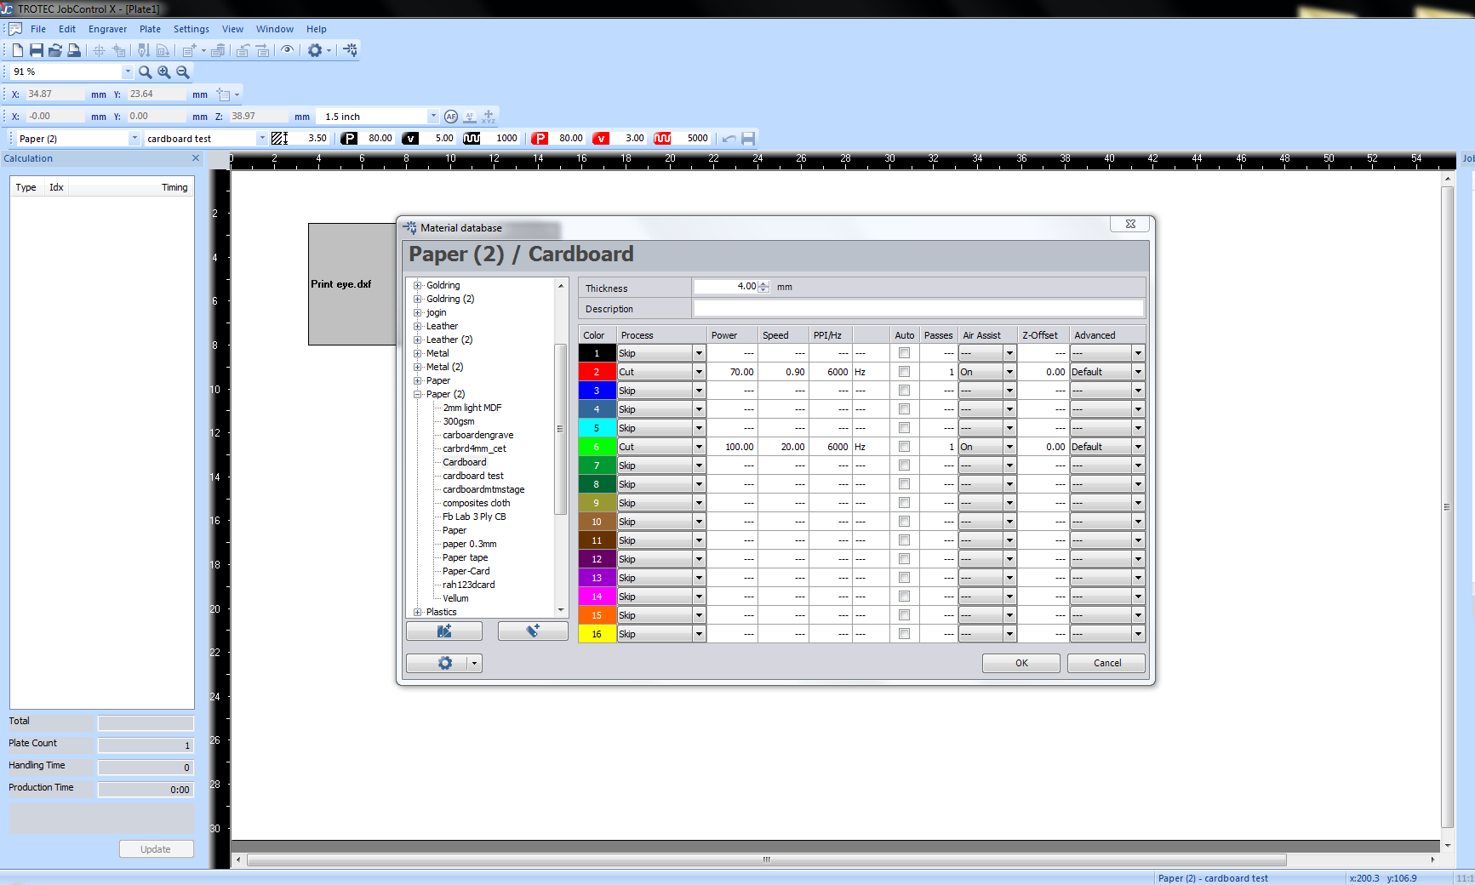Open the material database gear menu button
The width and height of the screenshot is (1475, 885).
coord(444,663)
